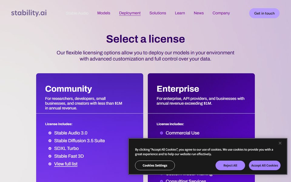
Task: Go to the Learn menu item
Action: pyautogui.click(x=180, y=13)
